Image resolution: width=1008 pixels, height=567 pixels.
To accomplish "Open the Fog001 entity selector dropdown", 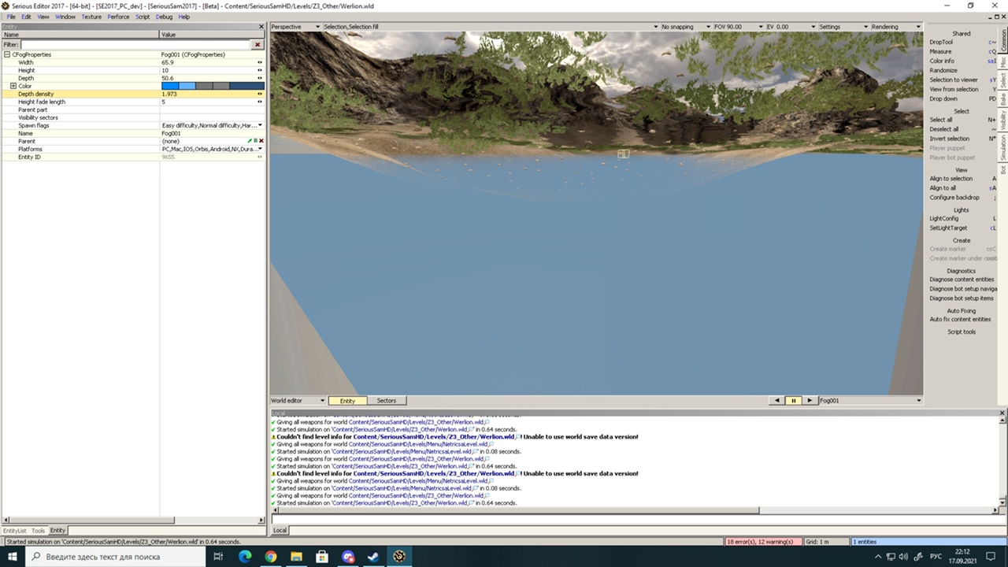I will [870, 401].
